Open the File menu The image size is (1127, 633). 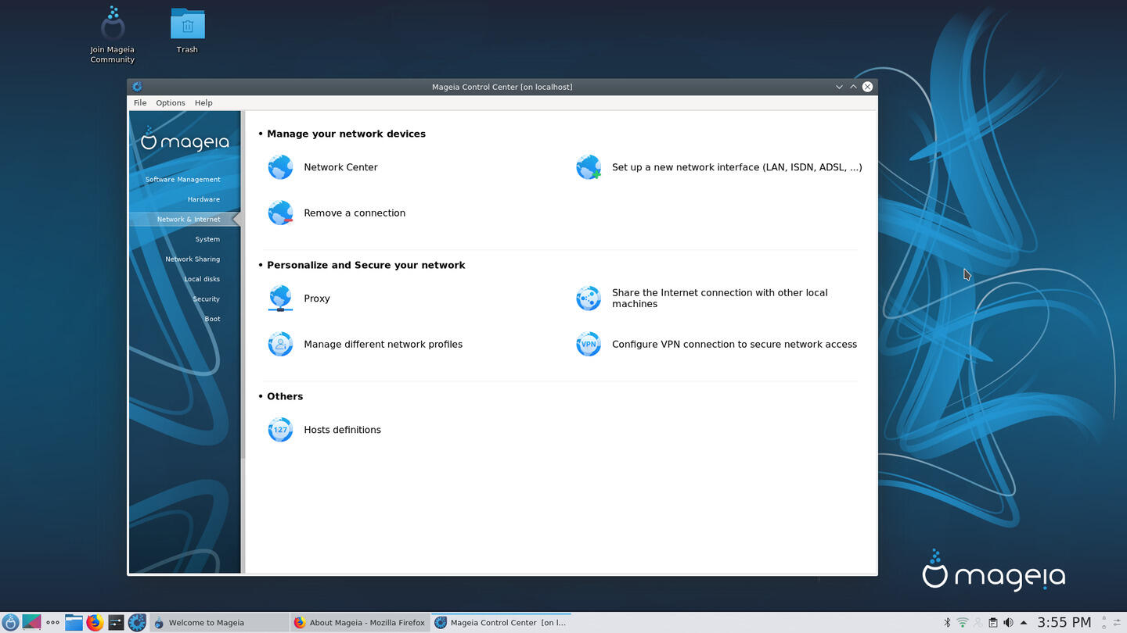[140, 103]
